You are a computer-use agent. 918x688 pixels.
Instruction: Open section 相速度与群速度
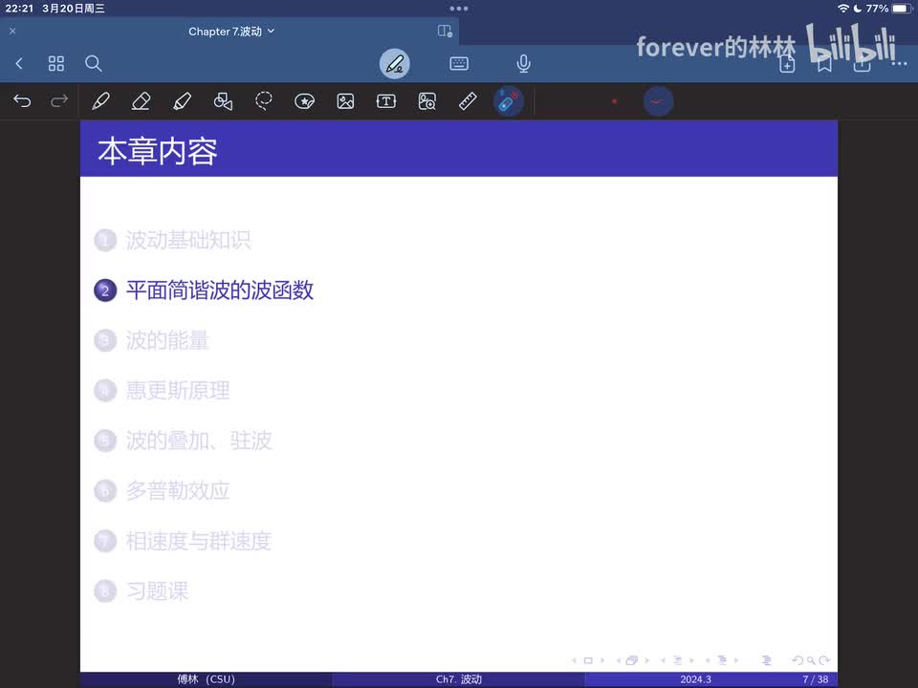point(199,541)
